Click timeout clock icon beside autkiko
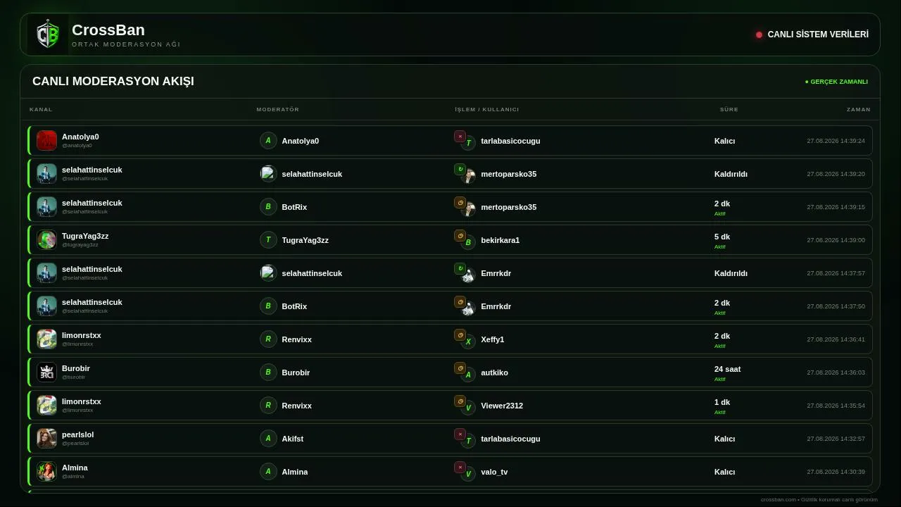This screenshot has height=507, width=901. pyautogui.click(x=460, y=368)
